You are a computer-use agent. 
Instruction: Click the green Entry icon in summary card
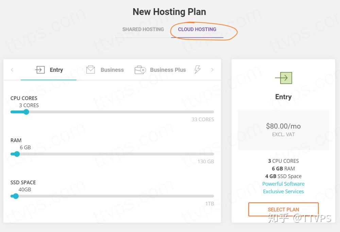click(284, 78)
